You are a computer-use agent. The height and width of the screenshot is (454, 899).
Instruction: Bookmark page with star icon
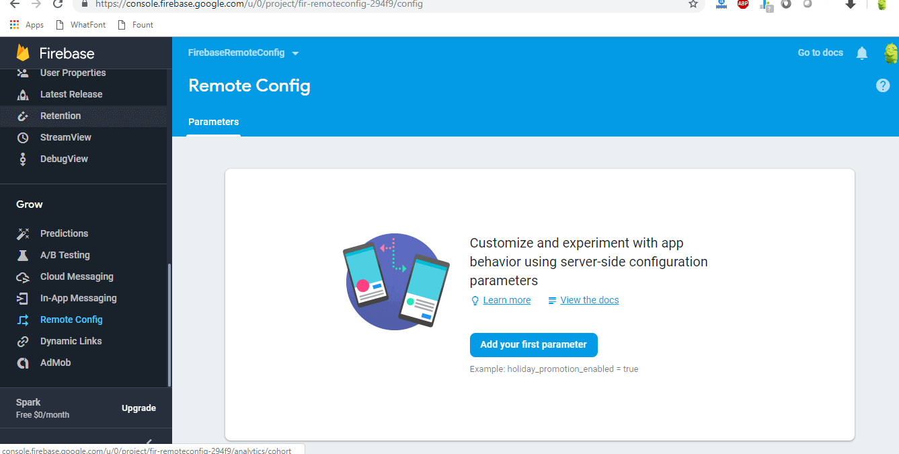693,4
